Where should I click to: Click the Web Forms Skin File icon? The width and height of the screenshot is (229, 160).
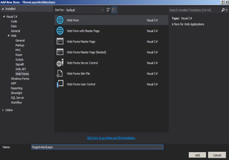coord(60,73)
